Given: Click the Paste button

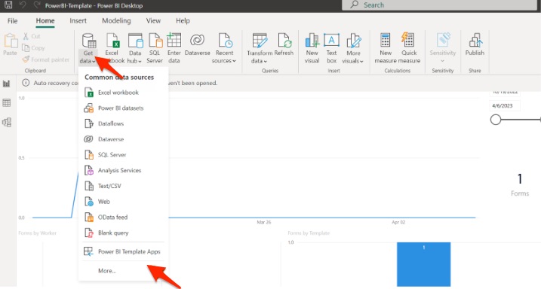Looking at the screenshot, I should (x=10, y=44).
